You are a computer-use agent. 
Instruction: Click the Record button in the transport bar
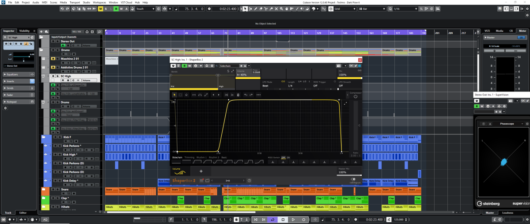[303, 220]
